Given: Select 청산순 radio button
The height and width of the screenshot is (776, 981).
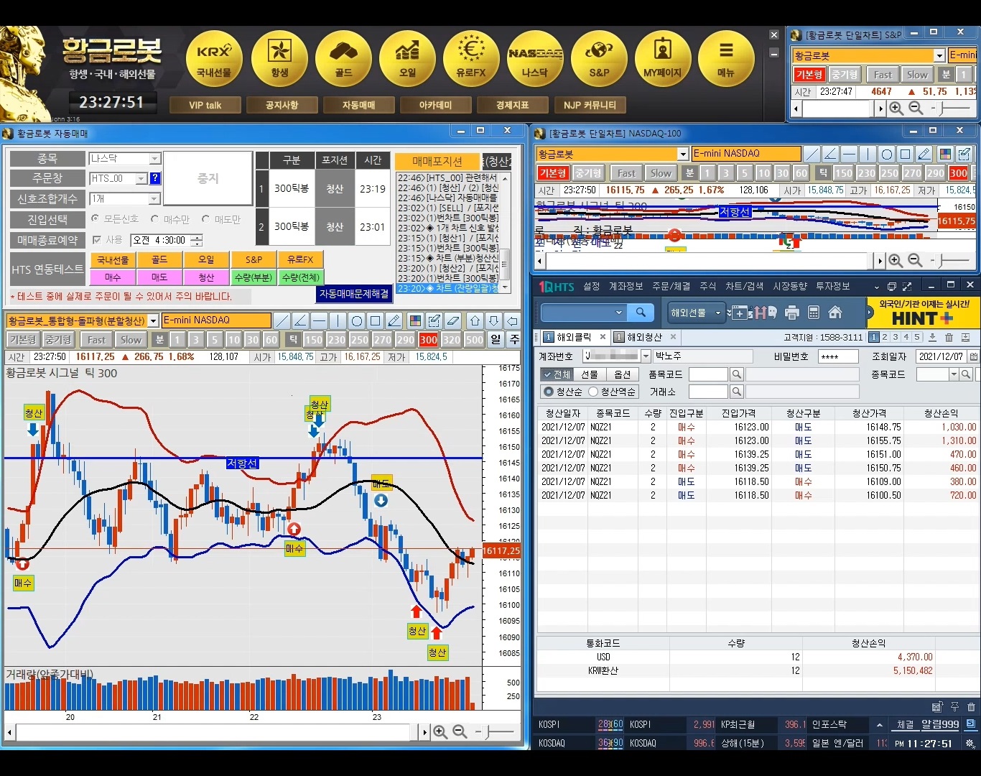Looking at the screenshot, I should pyautogui.click(x=549, y=392).
